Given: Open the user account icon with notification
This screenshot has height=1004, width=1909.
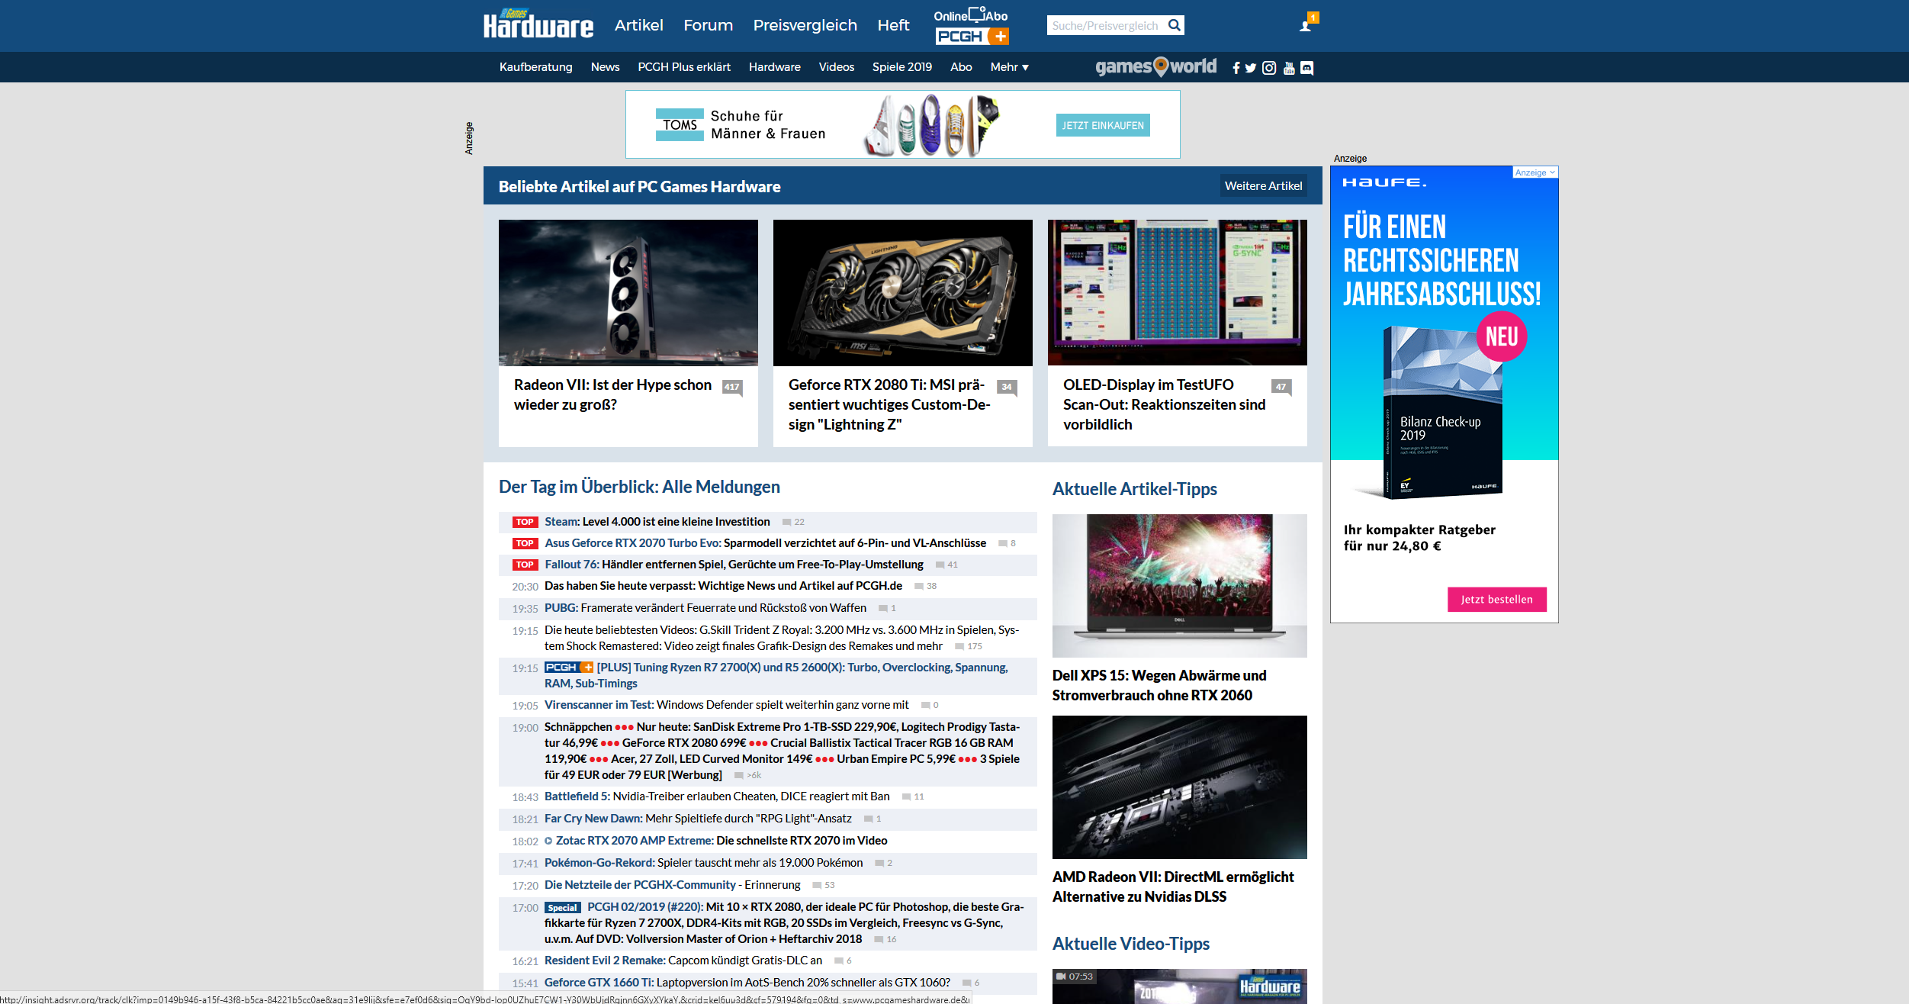Looking at the screenshot, I should 1307,23.
